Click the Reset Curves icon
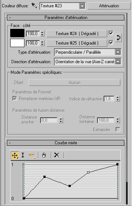The width and height of the screenshot is (132, 206). coord(44,155)
